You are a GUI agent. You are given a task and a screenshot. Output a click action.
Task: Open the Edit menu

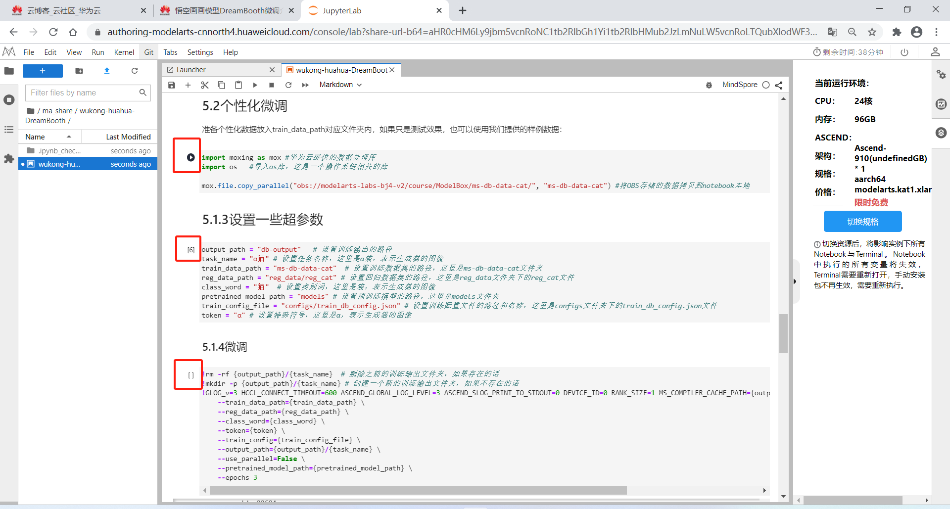[50, 52]
